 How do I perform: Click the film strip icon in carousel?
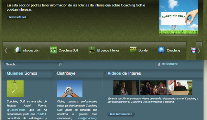click(193, 50)
